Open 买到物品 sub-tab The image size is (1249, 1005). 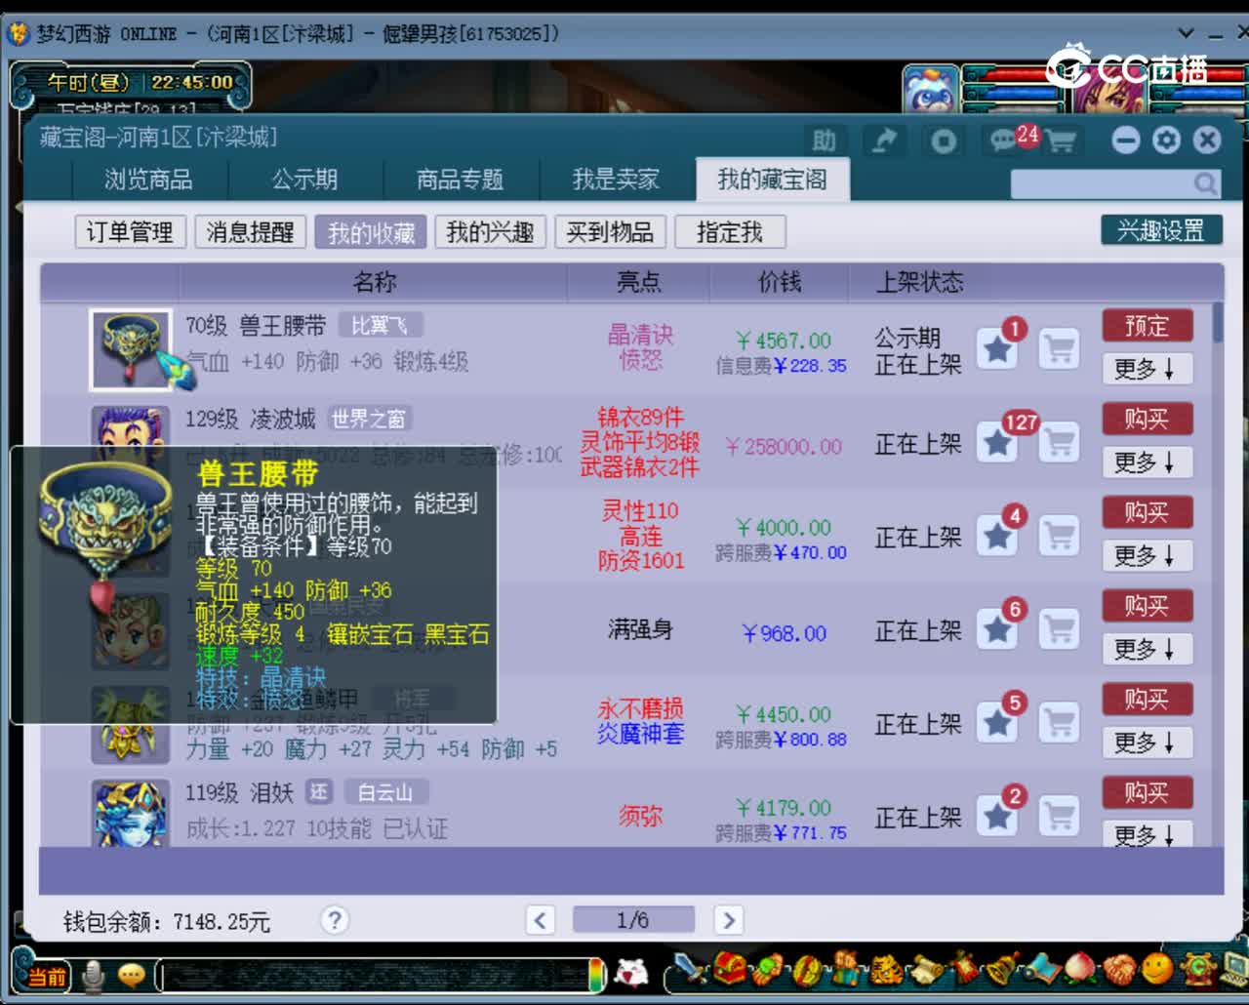610,232
